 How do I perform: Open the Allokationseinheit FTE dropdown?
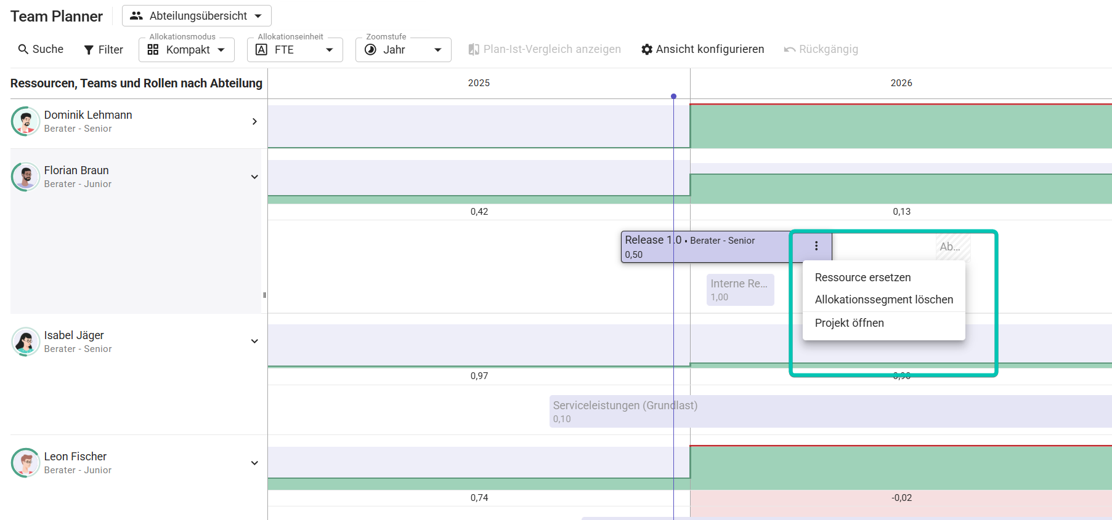click(295, 50)
